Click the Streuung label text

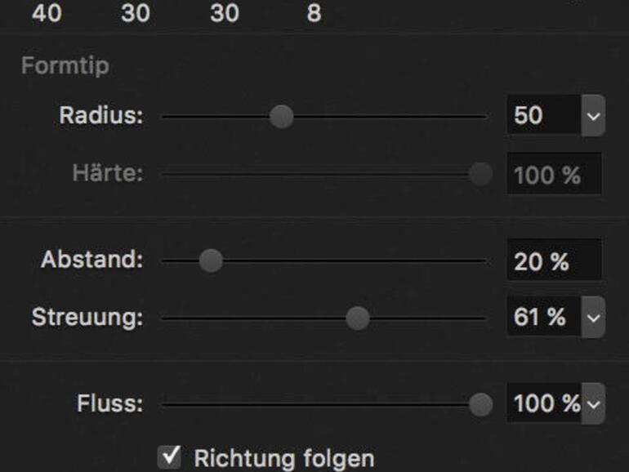tap(87, 318)
